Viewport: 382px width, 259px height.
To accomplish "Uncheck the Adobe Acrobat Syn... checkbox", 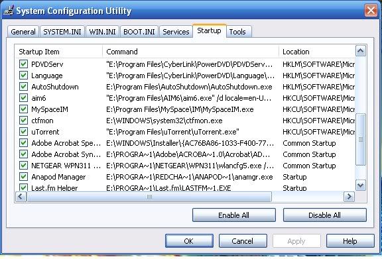I will click(x=23, y=154).
